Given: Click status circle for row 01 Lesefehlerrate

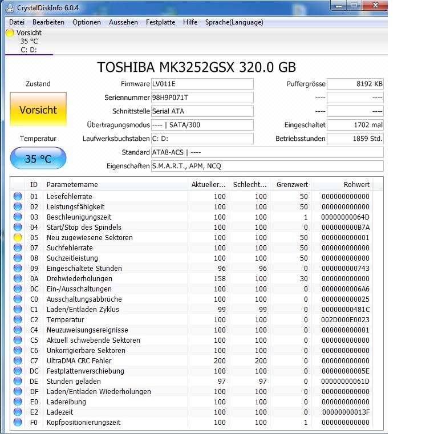Looking at the screenshot, I should (x=18, y=196).
